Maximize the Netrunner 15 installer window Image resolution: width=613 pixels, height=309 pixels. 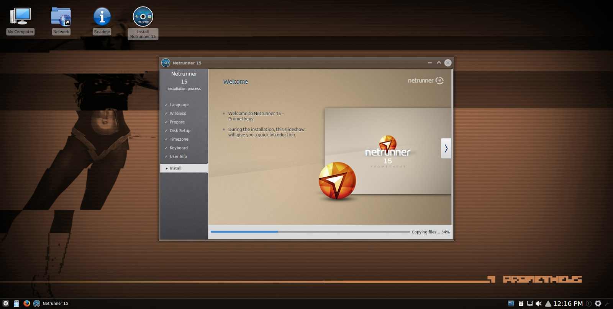(x=439, y=63)
